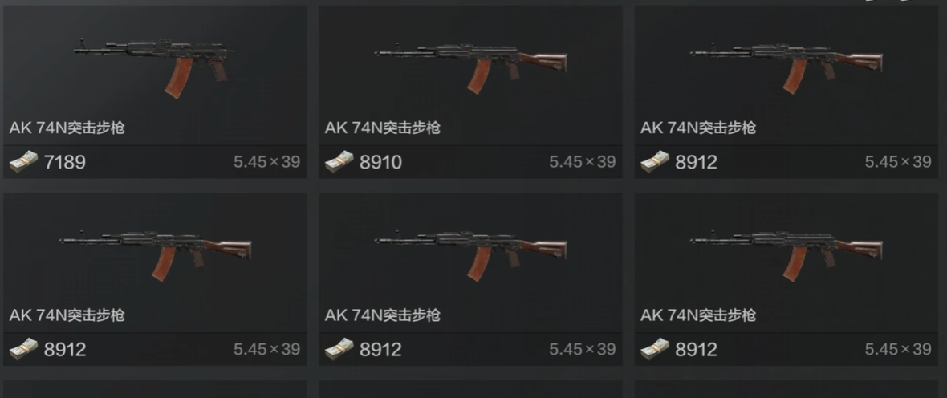
Task: Choose the bottom-right AK 74N rifle picture
Action: coord(786,255)
